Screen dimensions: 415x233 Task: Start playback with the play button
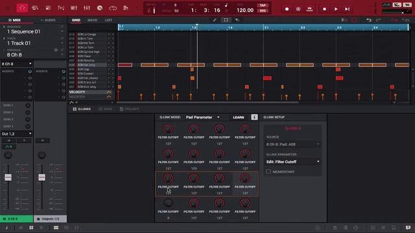[x=336, y=9]
